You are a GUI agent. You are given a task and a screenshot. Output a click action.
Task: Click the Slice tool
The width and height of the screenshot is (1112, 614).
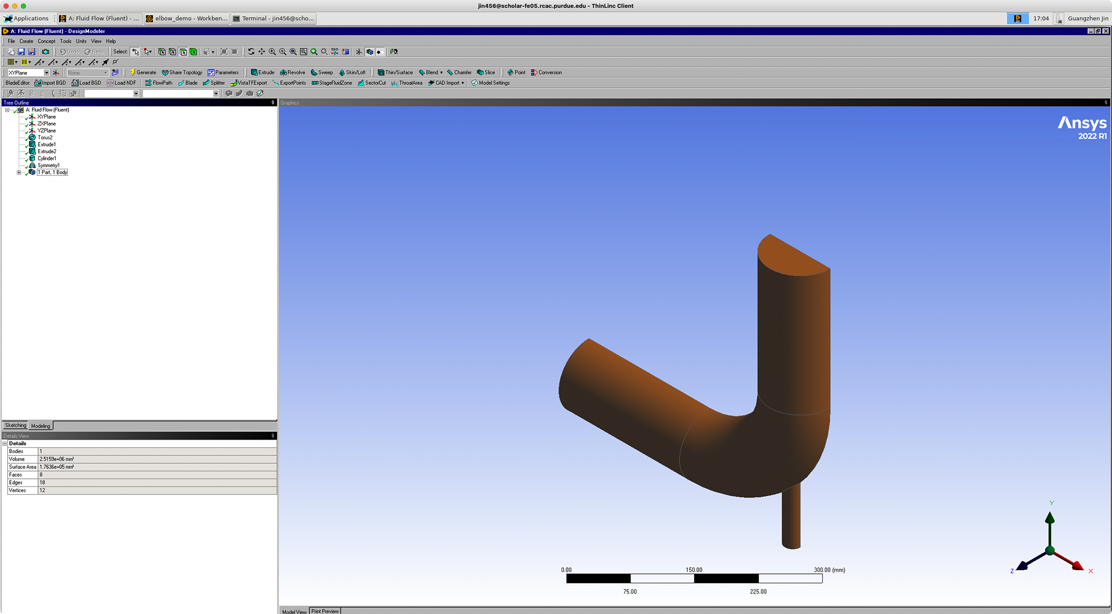(486, 73)
